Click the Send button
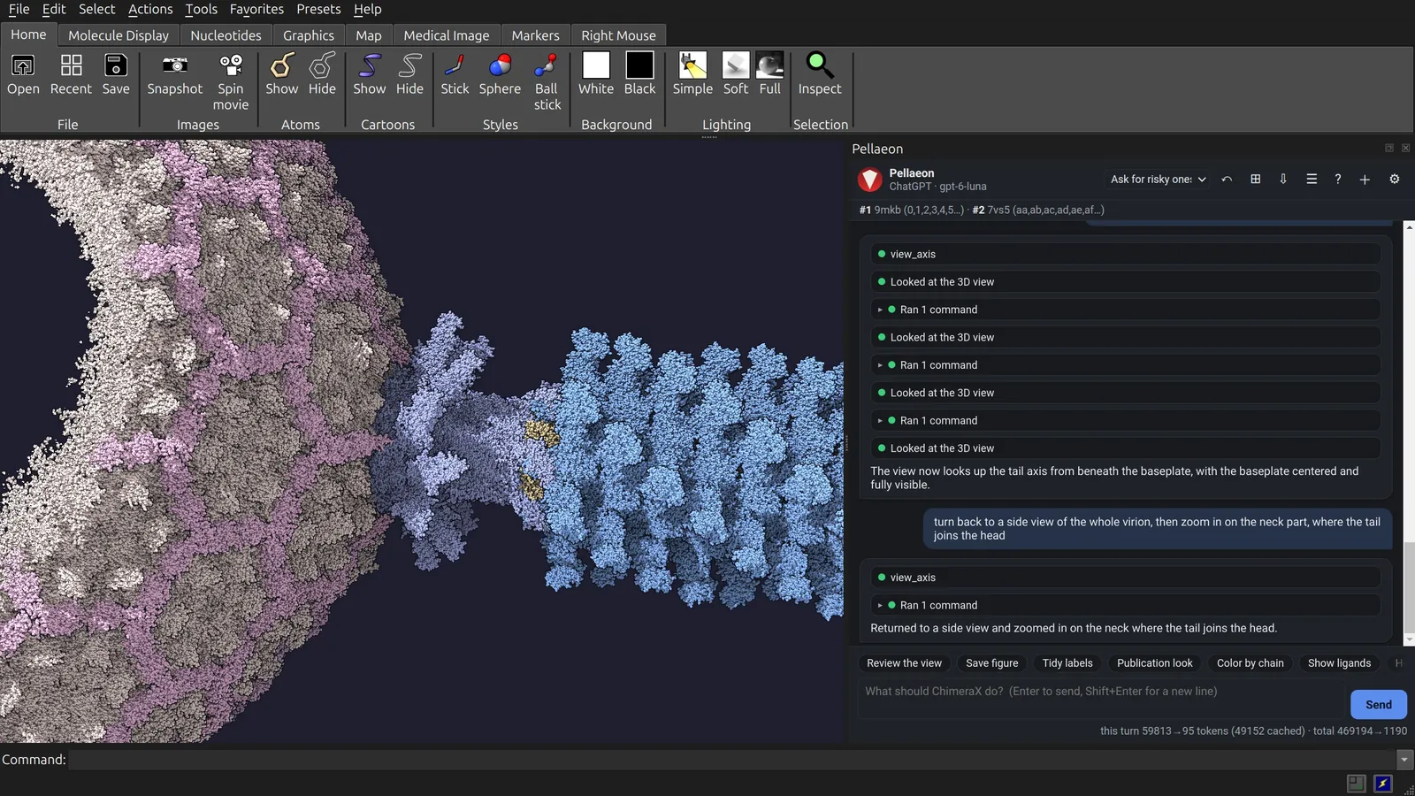Image resolution: width=1415 pixels, height=796 pixels. (1379, 705)
